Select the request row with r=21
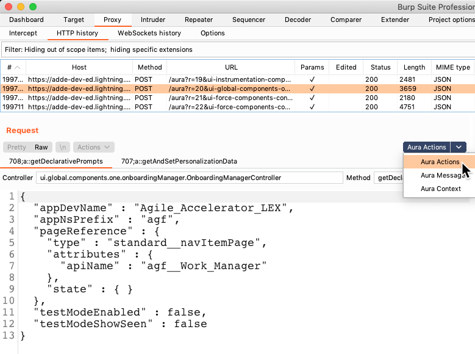 pyautogui.click(x=238, y=98)
